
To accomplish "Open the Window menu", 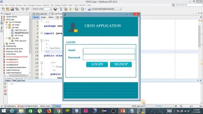I will click(82, 5).
